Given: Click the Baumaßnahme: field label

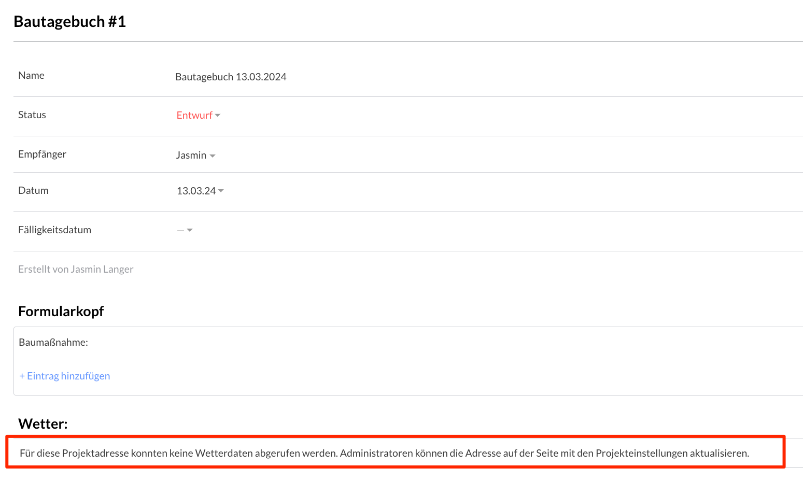Looking at the screenshot, I should click(x=53, y=343).
